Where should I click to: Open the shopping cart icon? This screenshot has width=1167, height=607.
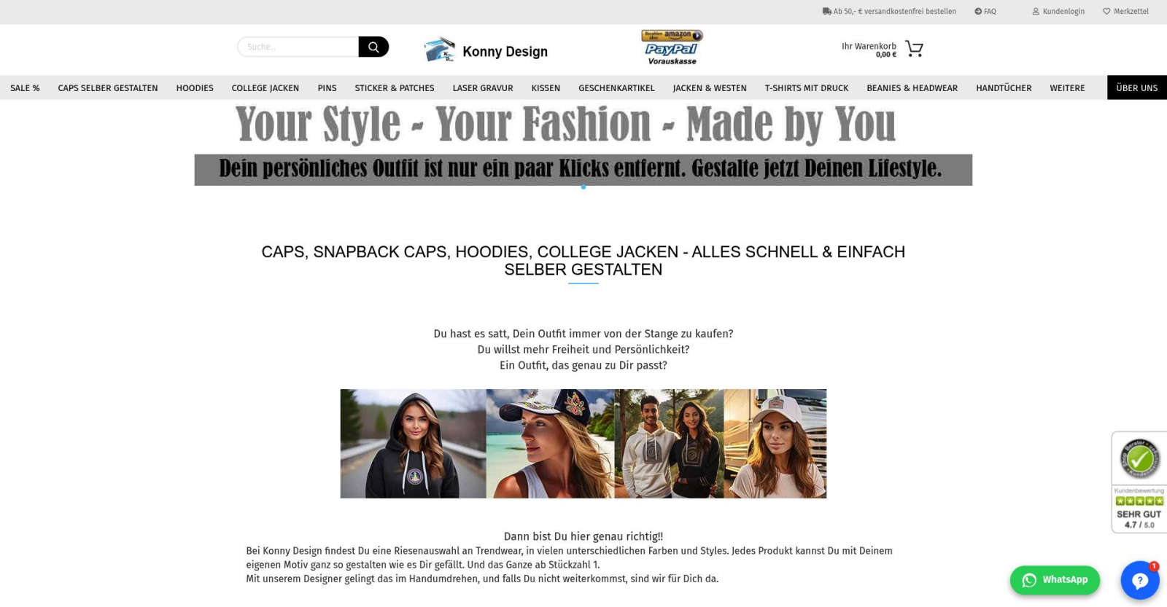point(914,49)
